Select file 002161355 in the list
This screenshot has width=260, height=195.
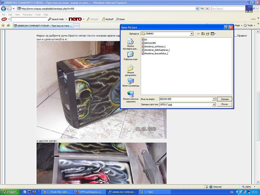(x=149, y=43)
